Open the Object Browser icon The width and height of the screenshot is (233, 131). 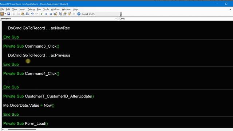[69, 14]
